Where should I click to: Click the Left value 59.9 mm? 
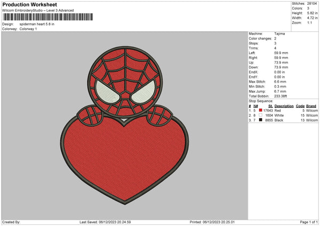281,53
